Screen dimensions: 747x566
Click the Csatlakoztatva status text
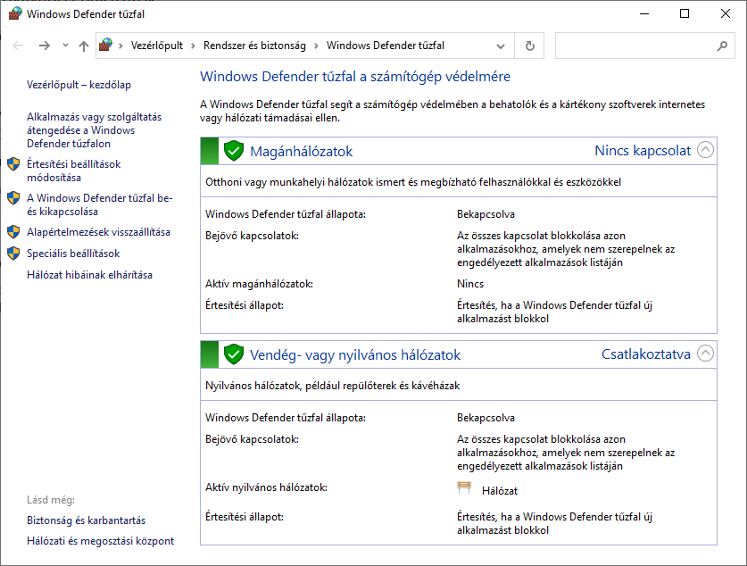click(x=646, y=354)
